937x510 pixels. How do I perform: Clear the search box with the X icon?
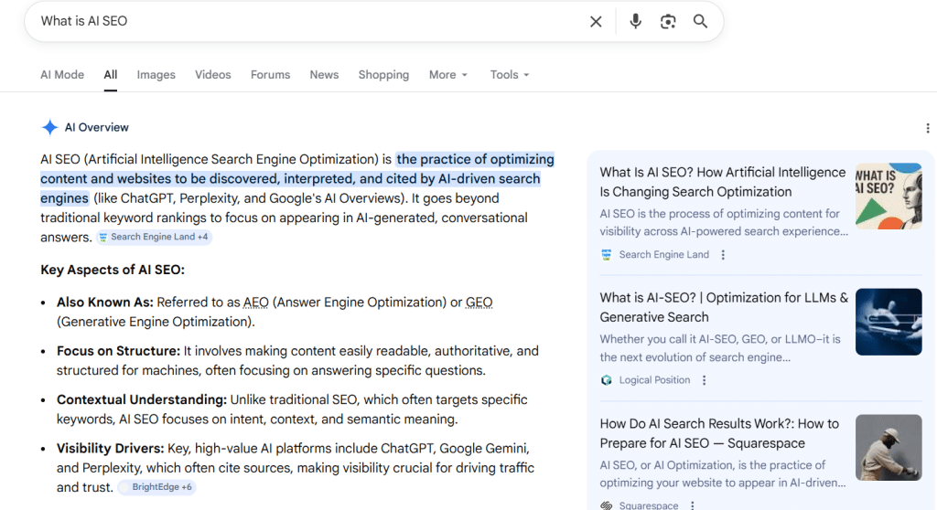click(596, 22)
